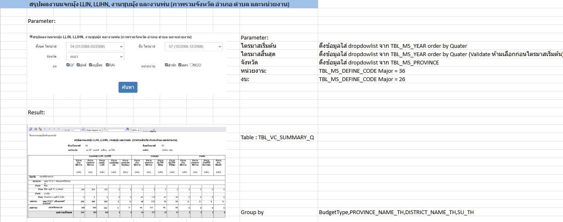Click the export report icon in viewer toolbar
This screenshot has height=222, width=563.
click(30, 130)
